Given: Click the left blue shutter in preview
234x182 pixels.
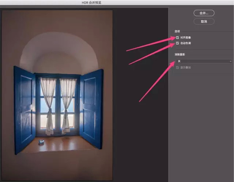Looking at the screenshot, I should click(24, 110).
